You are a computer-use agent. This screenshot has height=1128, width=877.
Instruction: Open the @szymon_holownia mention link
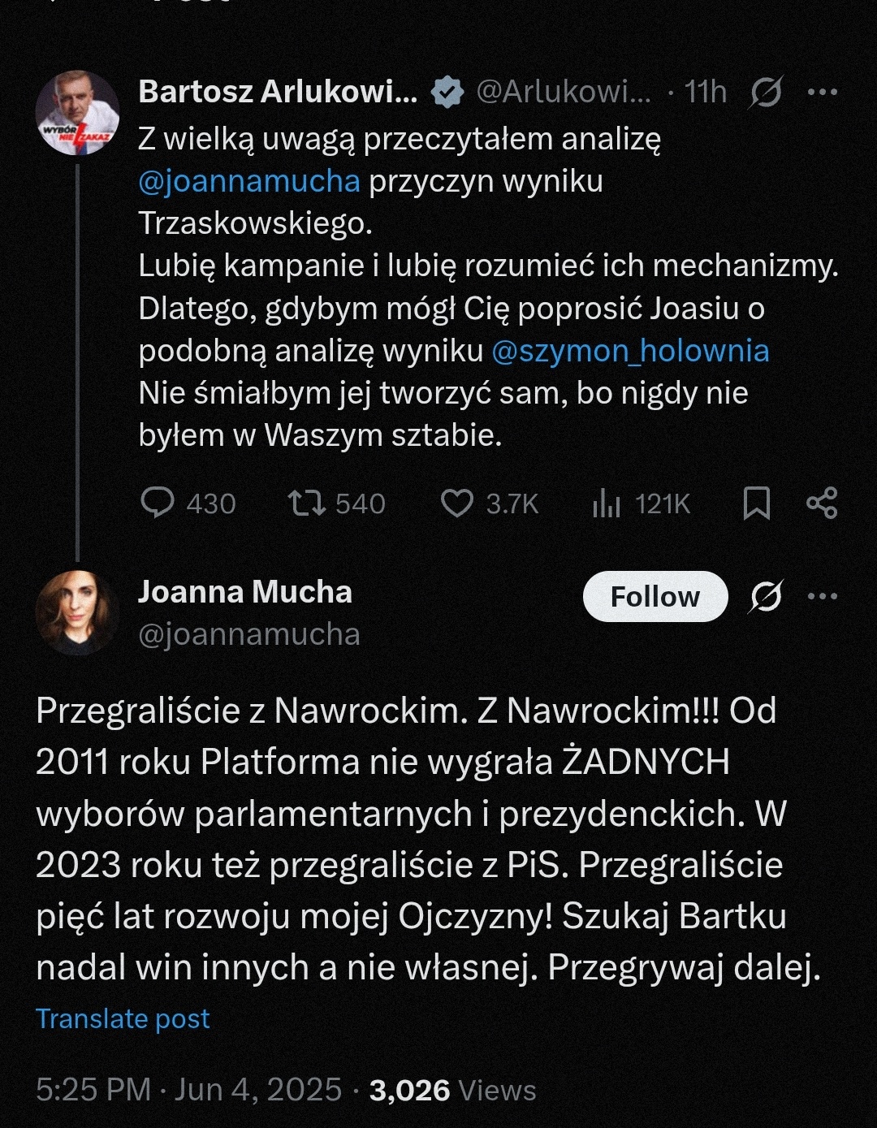630,351
